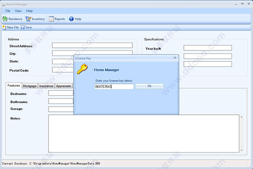Open the Help menu in the menu bar
This screenshot has width=253, height=169.
coord(30,11)
